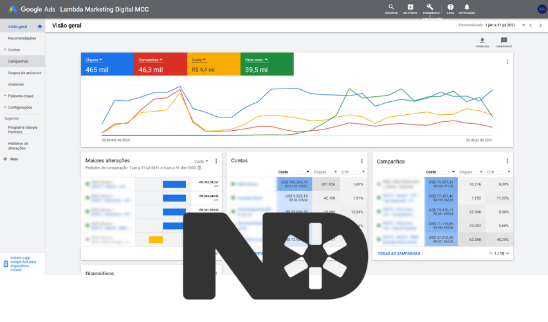Image resolution: width=548 pixels, height=322 pixels.
Task: Open the Pesquisar search icon
Action: tap(391, 7)
